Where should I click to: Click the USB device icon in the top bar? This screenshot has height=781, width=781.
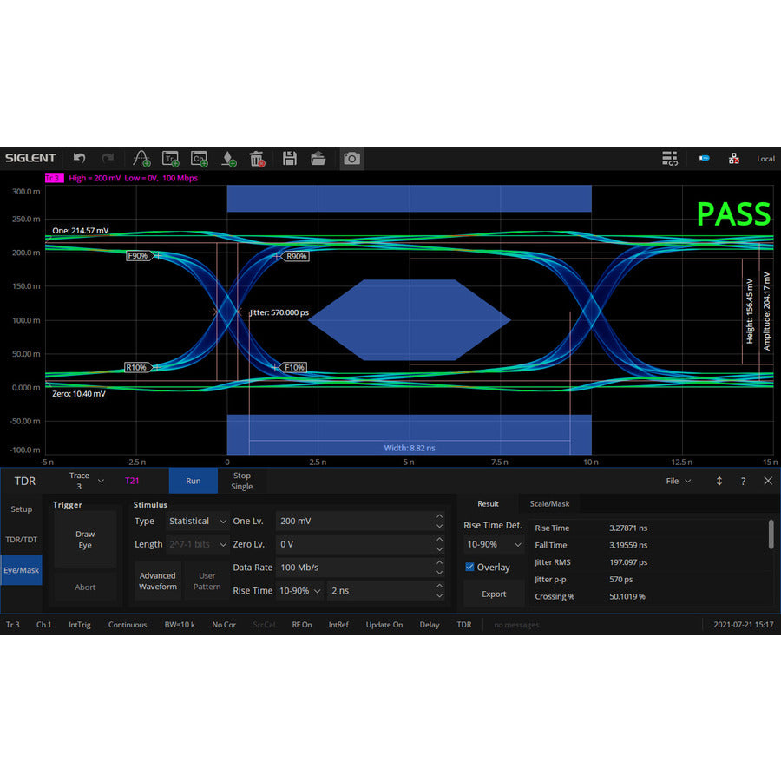click(x=703, y=158)
